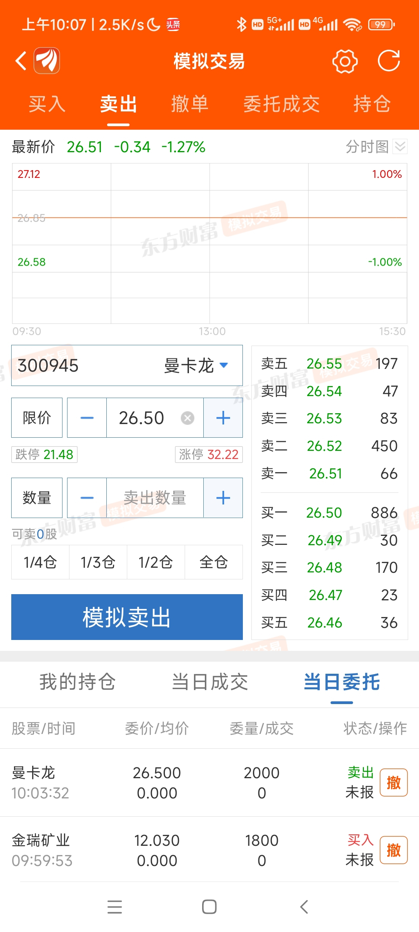
Task: Open the 持仓 tab
Action: coord(372,104)
